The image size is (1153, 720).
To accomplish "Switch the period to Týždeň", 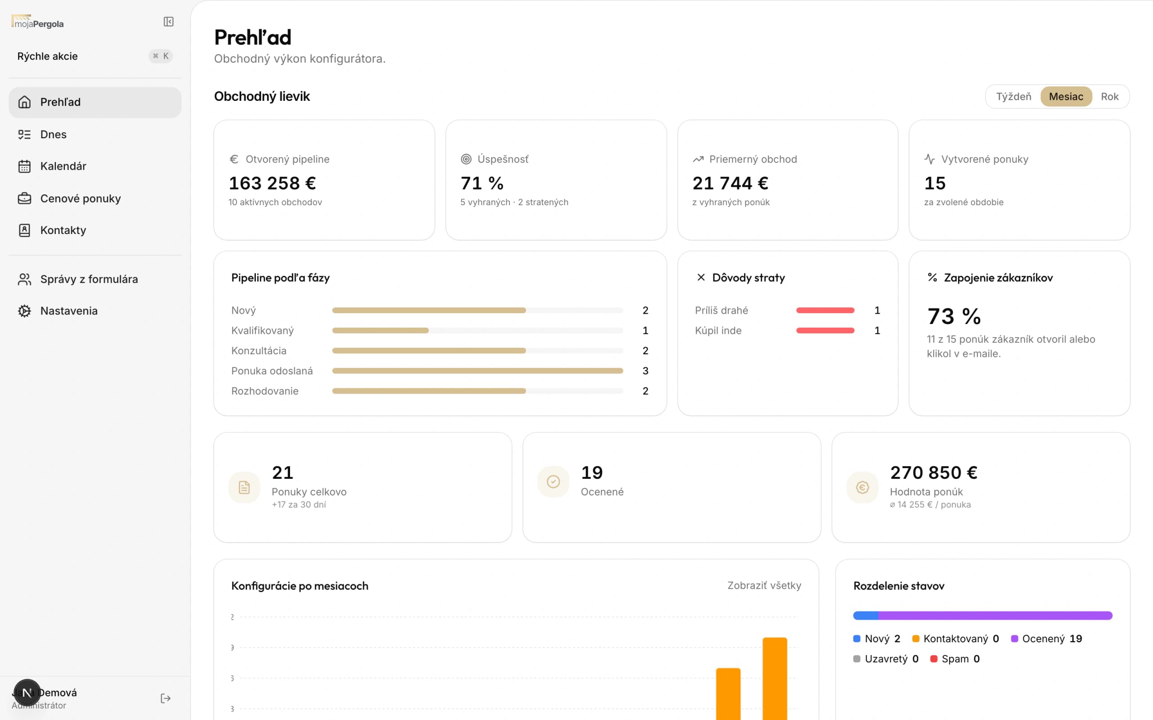I will (x=1013, y=97).
